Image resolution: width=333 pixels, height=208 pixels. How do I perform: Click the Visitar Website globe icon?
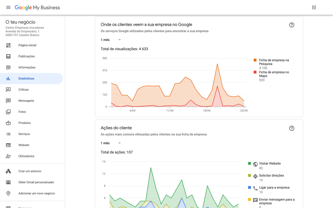click(255, 164)
